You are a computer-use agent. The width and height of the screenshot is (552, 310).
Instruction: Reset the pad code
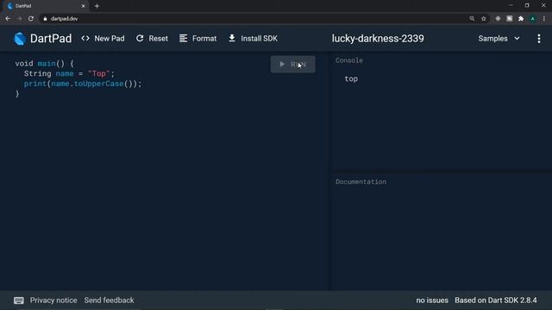point(152,39)
